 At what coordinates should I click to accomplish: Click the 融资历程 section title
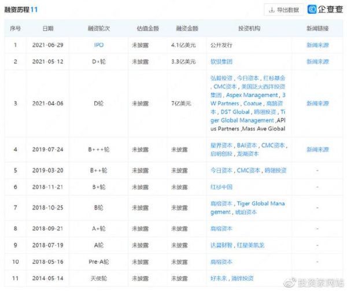[x=19, y=10]
